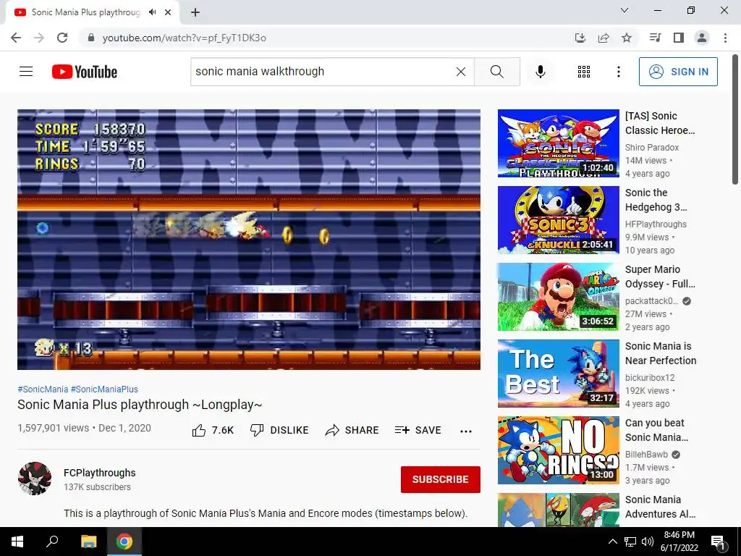Open 'Can you beat Sonic Mania...' title
This screenshot has width=741, height=556.
656,430
